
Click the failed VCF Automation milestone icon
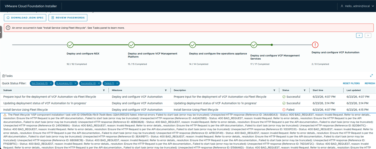[x=315, y=45]
